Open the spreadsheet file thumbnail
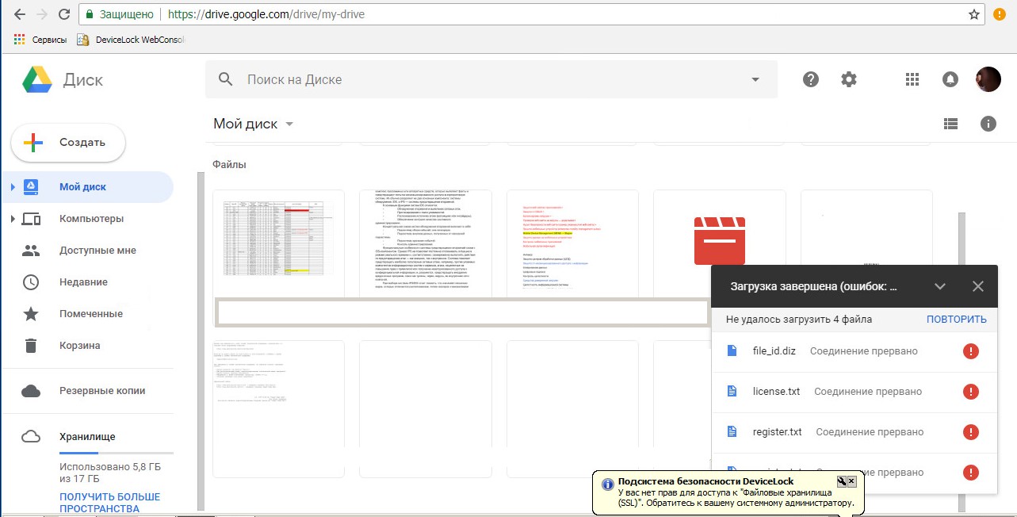The width and height of the screenshot is (1017, 517). [278, 243]
